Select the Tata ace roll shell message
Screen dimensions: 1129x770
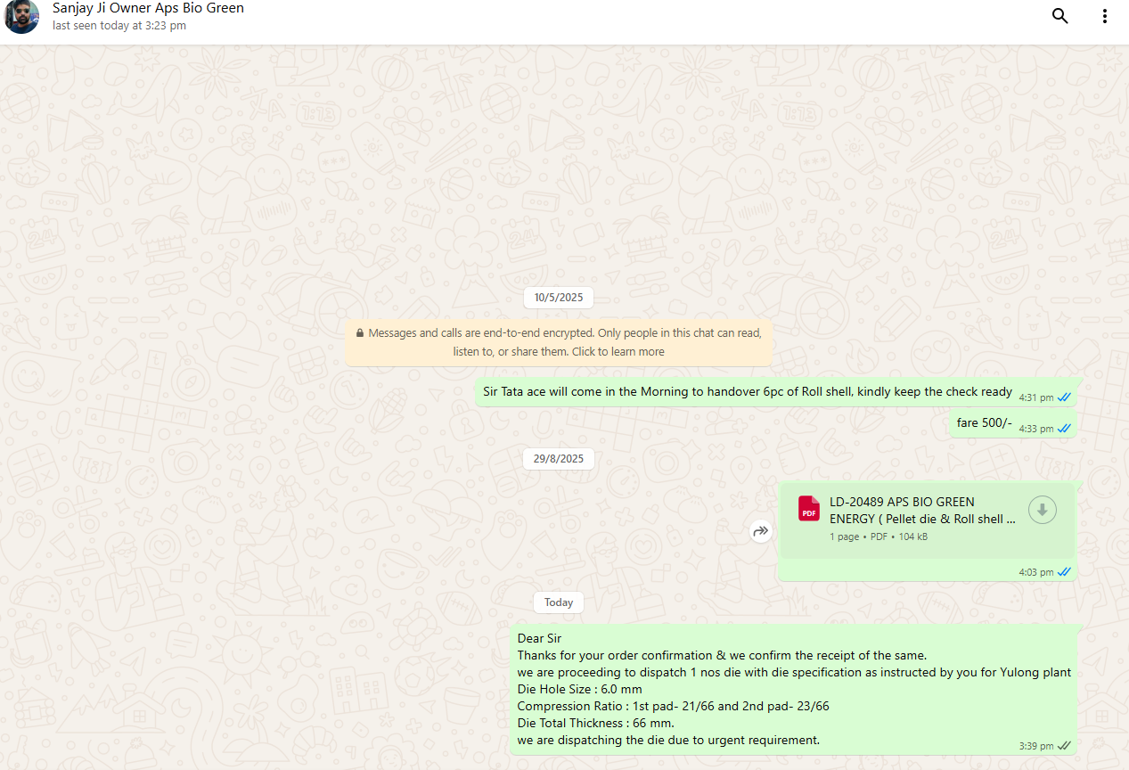pyautogui.click(x=747, y=392)
